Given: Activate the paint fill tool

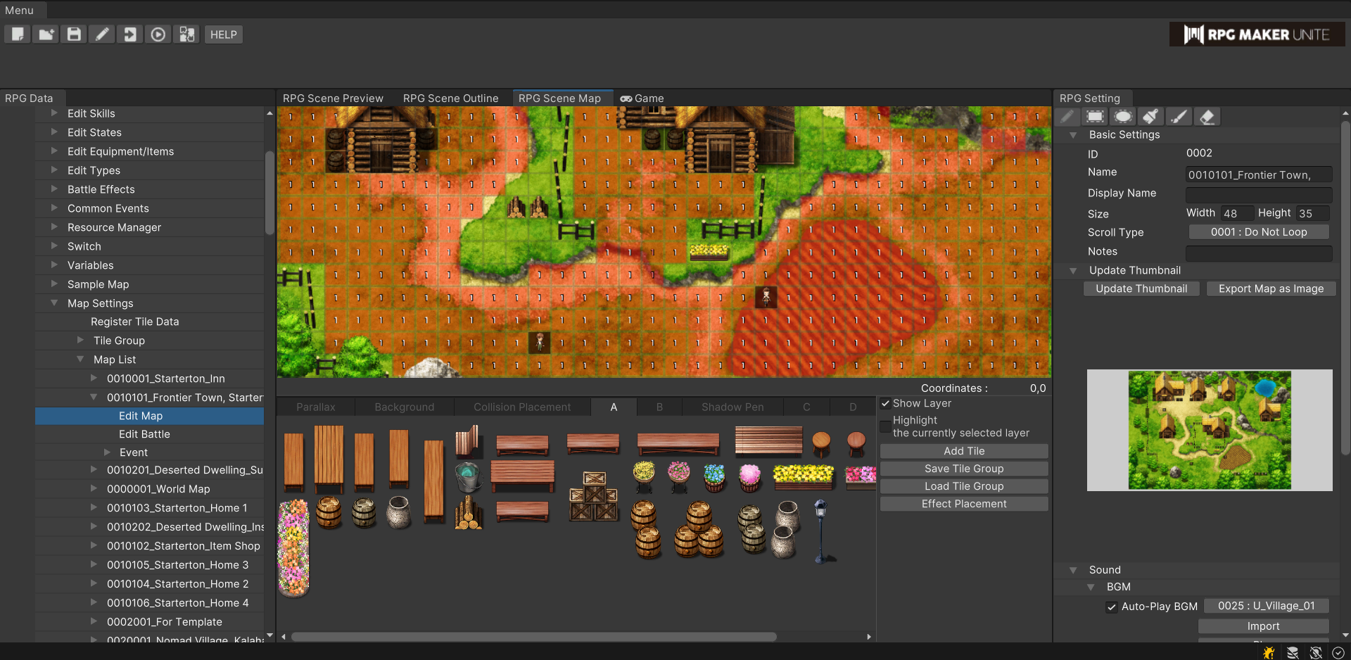Looking at the screenshot, I should (1151, 116).
